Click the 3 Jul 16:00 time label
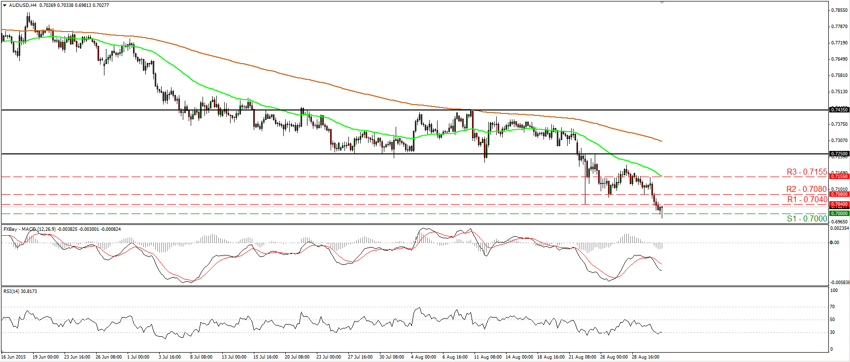 pos(170,357)
